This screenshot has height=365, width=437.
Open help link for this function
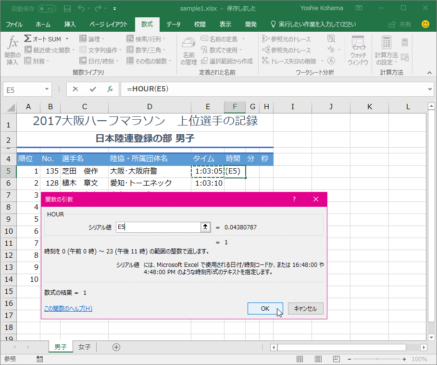68,308
